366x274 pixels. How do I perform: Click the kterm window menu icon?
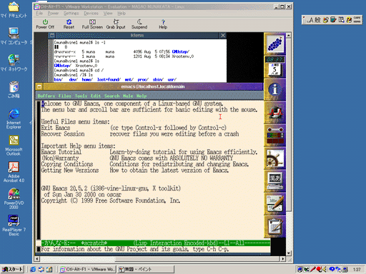point(51,36)
